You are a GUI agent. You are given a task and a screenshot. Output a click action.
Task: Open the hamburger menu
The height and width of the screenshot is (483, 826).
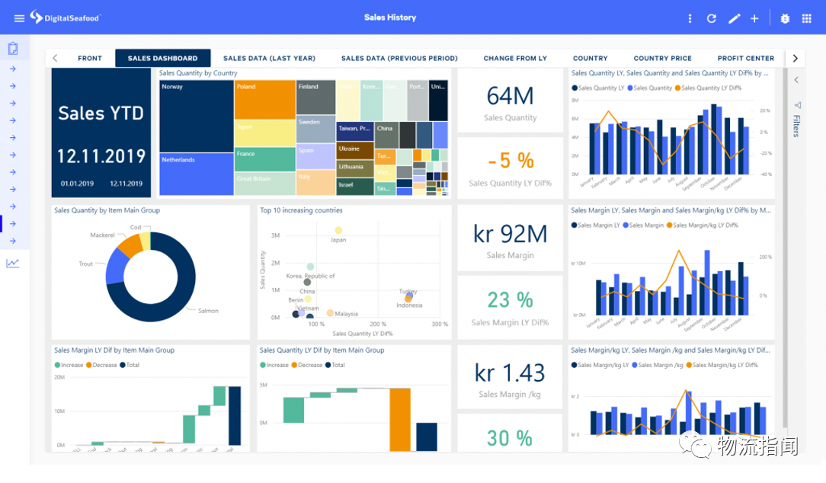20,18
